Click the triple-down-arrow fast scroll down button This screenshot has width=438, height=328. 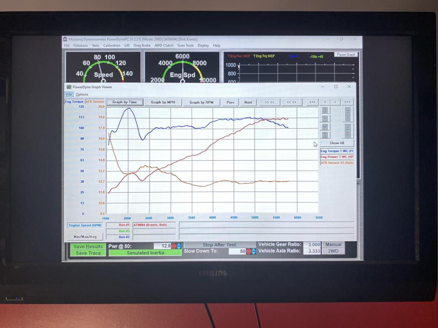click(x=325, y=135)
